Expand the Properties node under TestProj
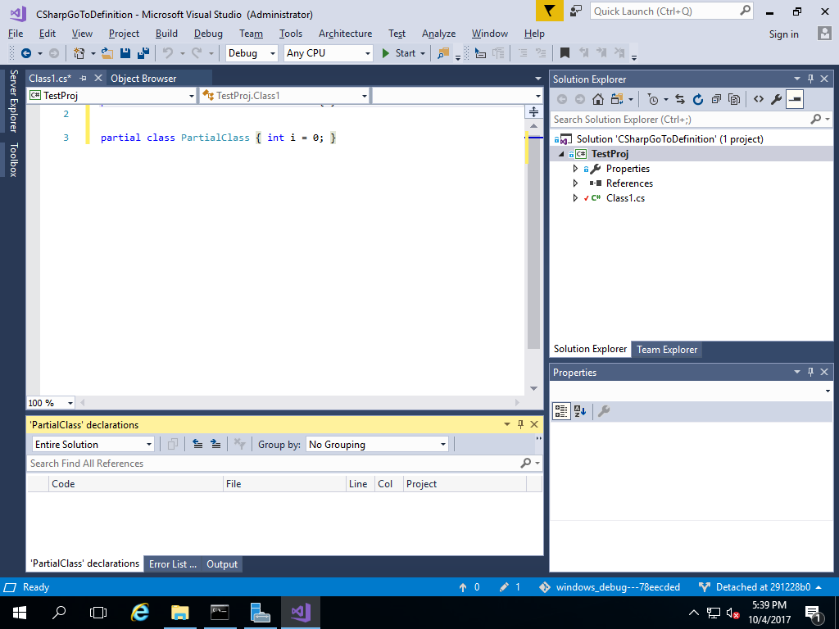Screen dimensions: 839x629 pyautogui.click(x=575, y=169)
